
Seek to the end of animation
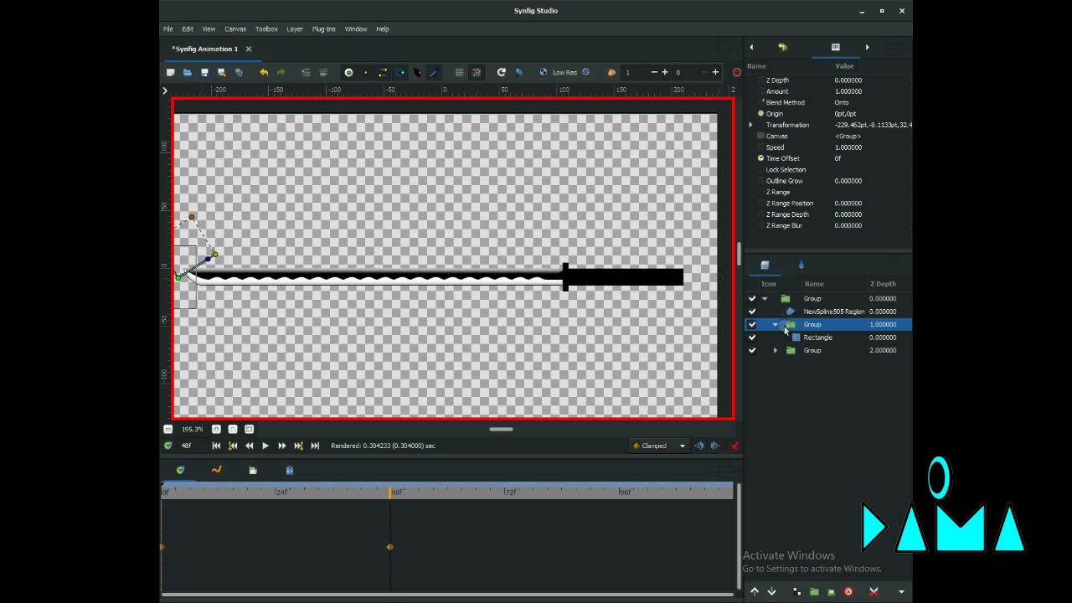[x=315, y=446]
